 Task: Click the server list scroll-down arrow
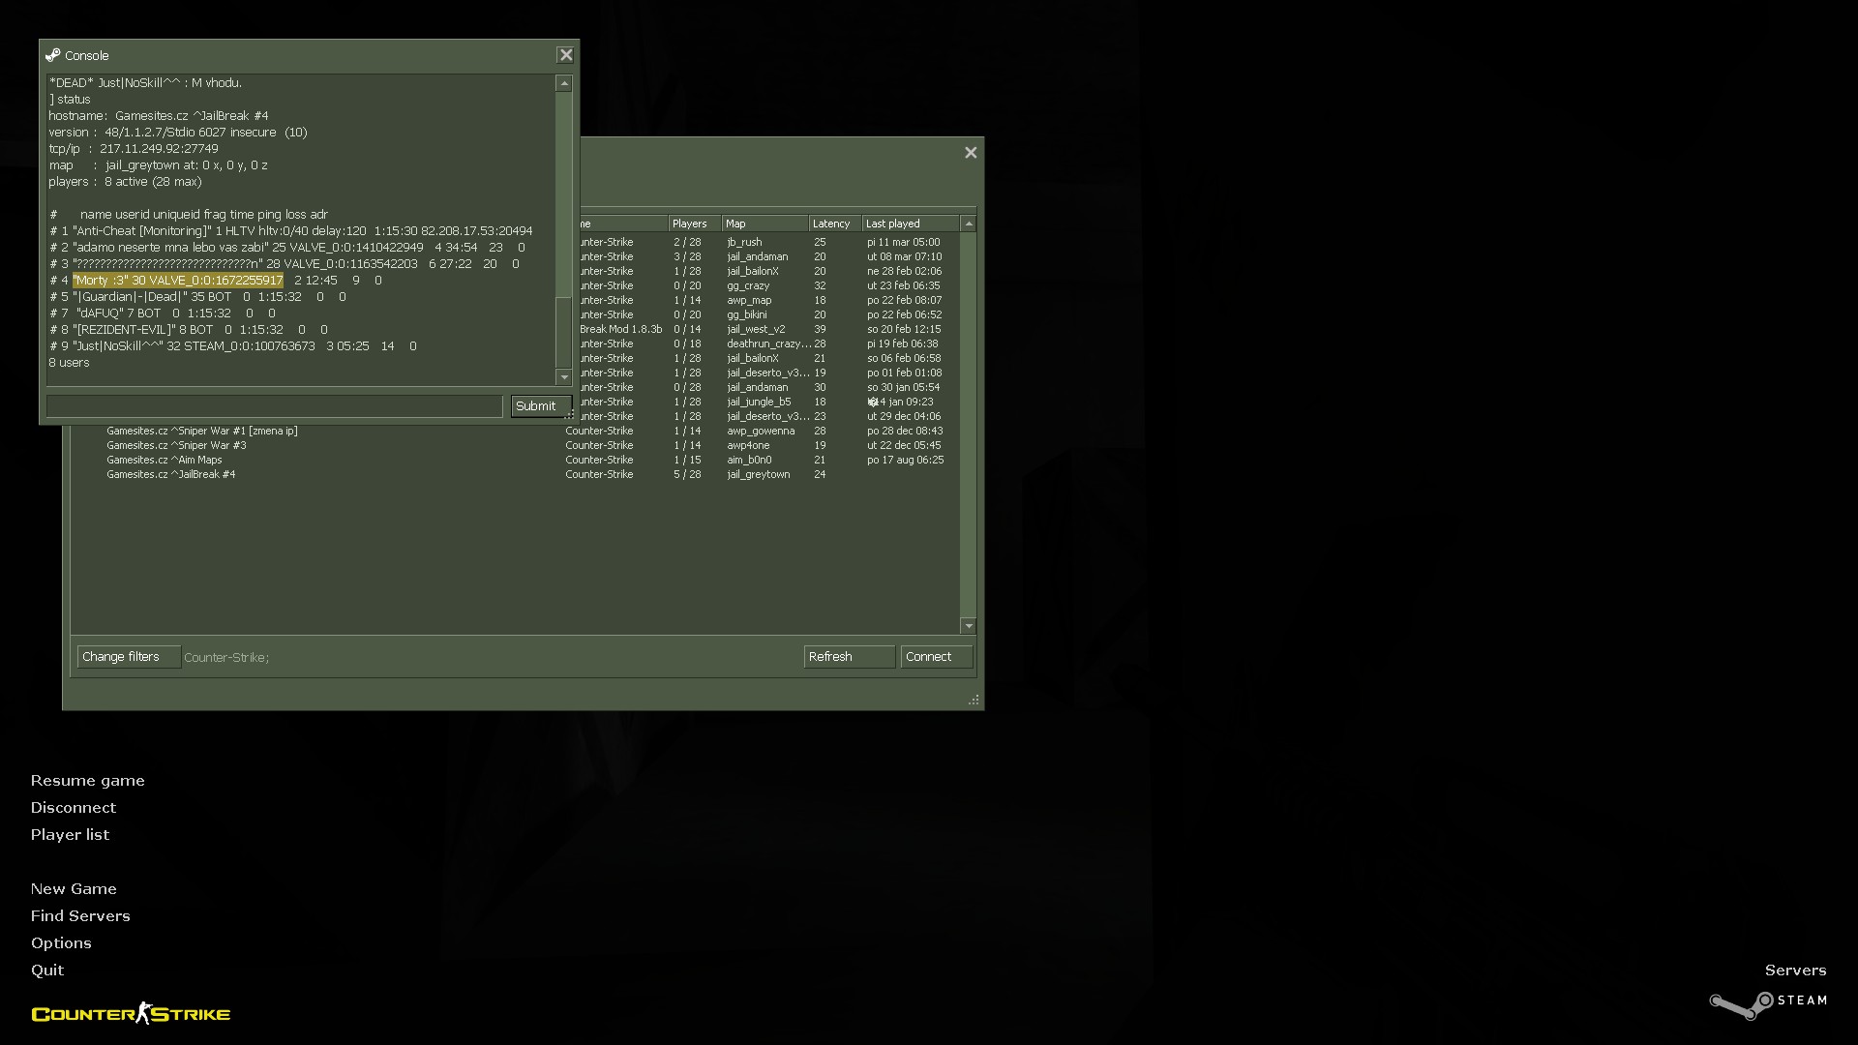click(x=969, y=626)
